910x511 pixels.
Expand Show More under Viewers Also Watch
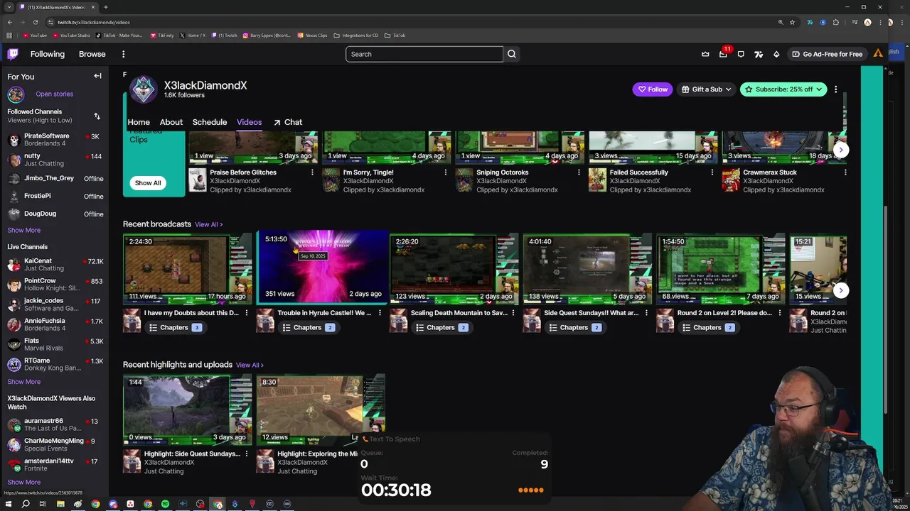point(23,482)
